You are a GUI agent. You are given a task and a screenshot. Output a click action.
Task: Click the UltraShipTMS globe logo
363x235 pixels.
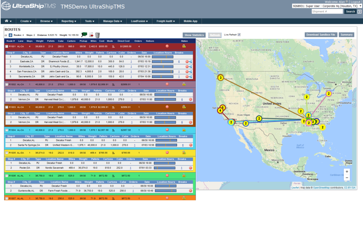click(x=6, y=6)
